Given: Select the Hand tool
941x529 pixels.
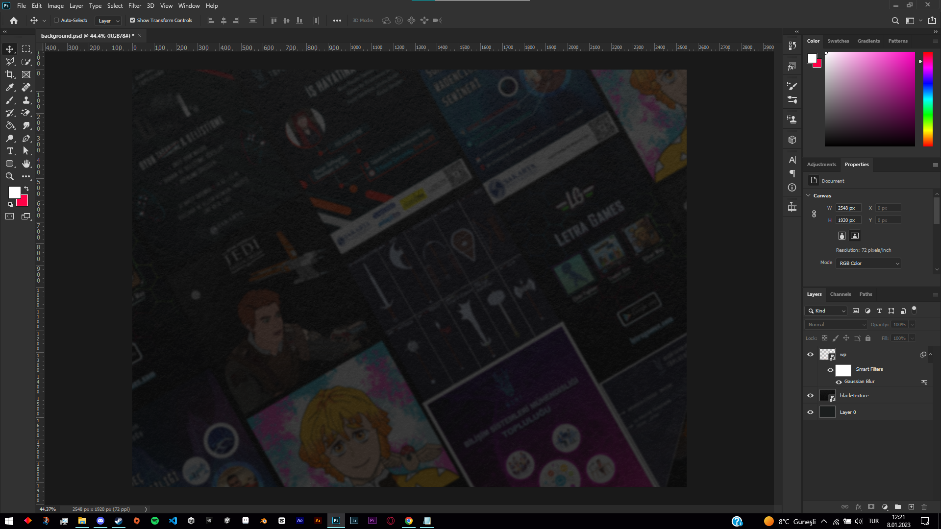Looking at the screenshot, I should click(x=26, y=164).
